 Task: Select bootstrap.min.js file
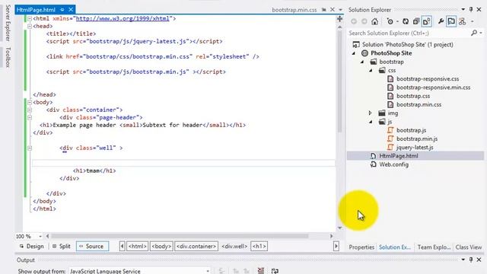tap(417, 139)
